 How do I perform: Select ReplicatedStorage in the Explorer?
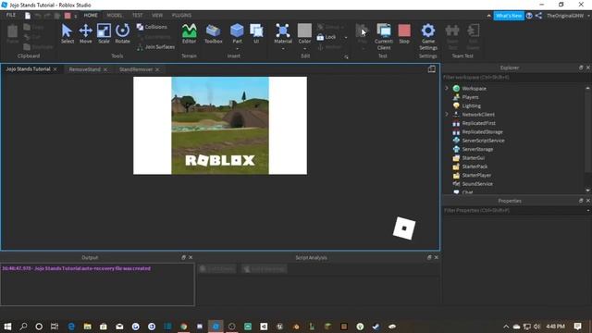tap(482, 131)
